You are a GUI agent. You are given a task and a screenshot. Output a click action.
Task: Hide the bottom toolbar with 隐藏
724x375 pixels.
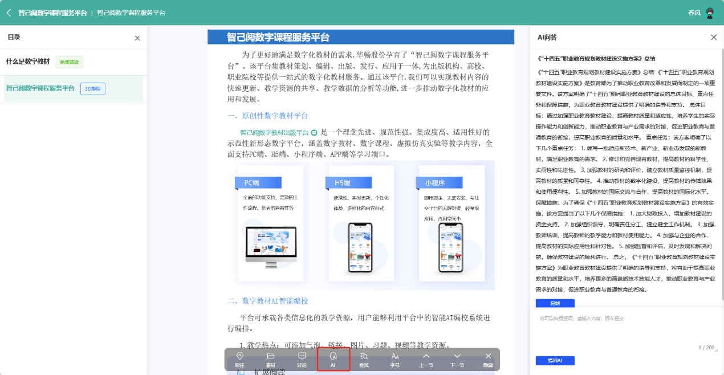point(488,360)
